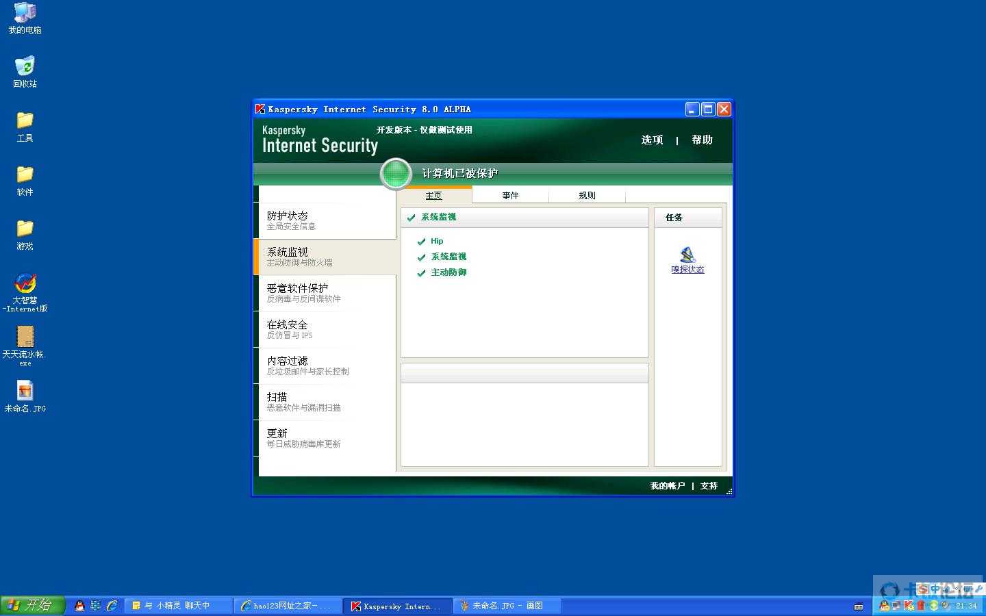The image size is (986, 616).
Task: Launch Internet Explorer from quick launch
Action: pyautogui.click(x=112, y=606)
